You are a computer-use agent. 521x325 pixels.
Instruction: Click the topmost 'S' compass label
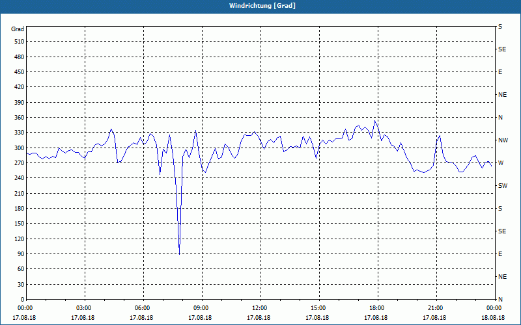[x=500, y=27]
